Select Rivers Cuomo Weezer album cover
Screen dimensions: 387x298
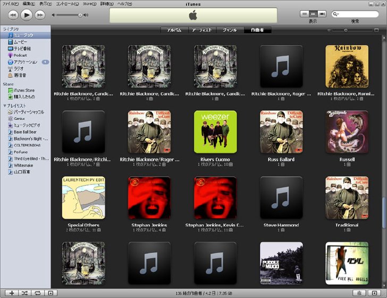(215, 132)
